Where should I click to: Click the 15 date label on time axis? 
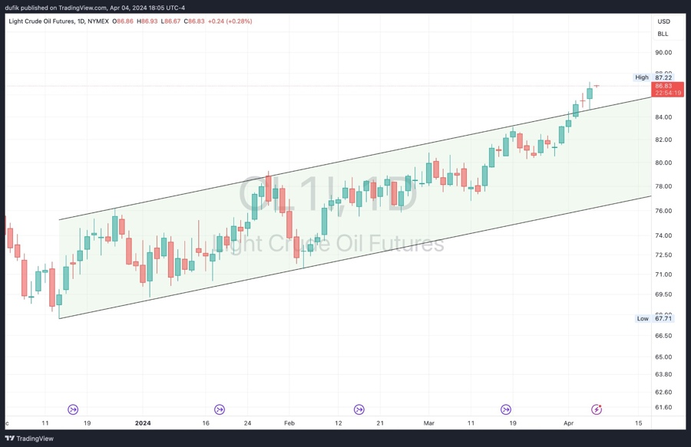click(x=639, y=423)
